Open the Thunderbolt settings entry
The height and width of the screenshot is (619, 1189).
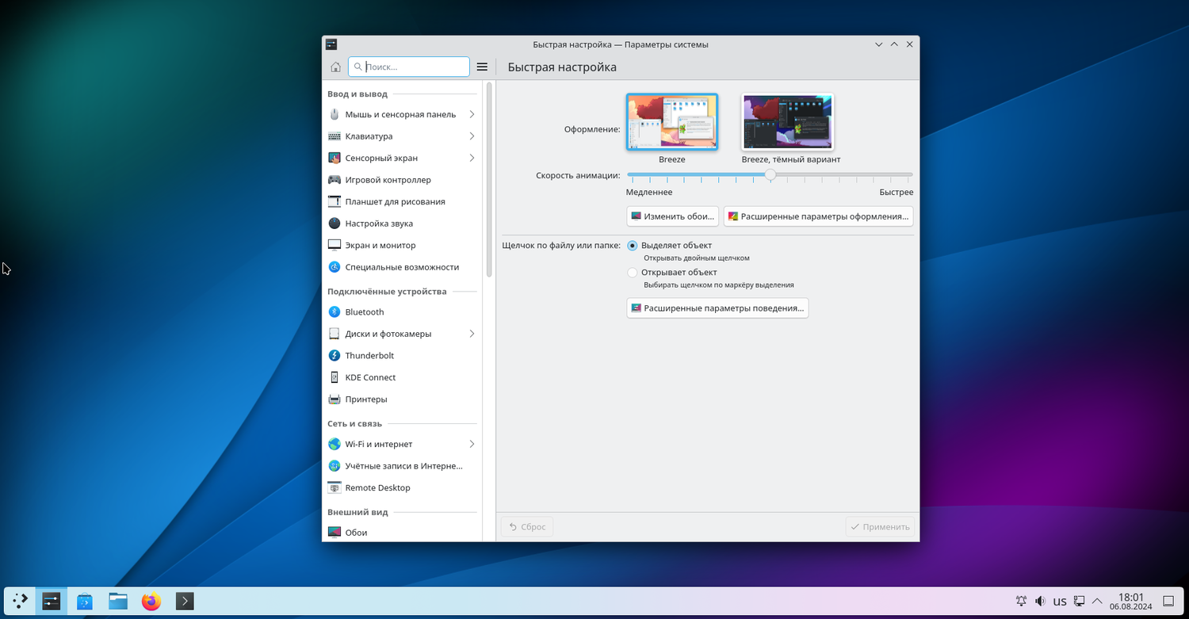[x=369, y=356]
